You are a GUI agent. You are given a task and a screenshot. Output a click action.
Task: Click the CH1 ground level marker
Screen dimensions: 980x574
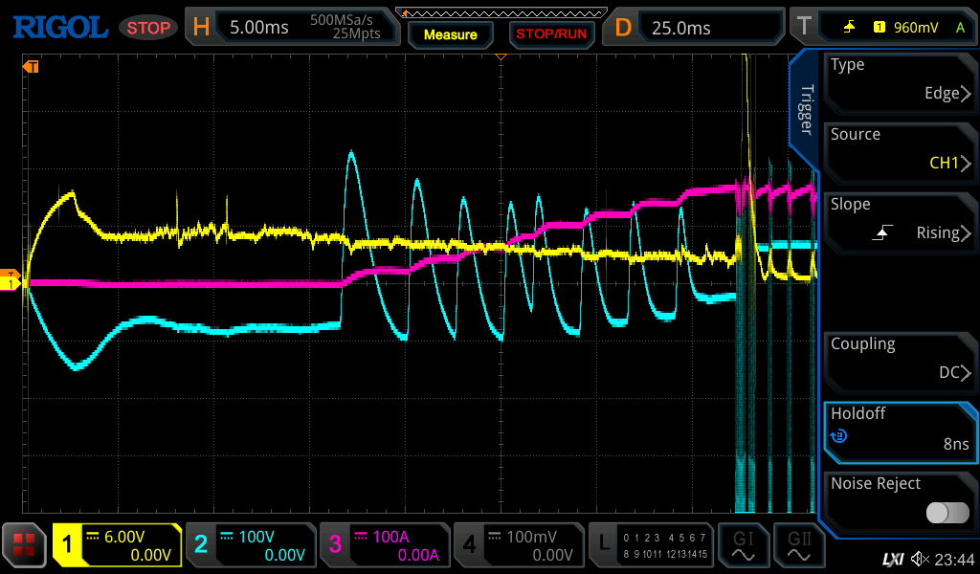pyautogui.click(x=11, y=283)
